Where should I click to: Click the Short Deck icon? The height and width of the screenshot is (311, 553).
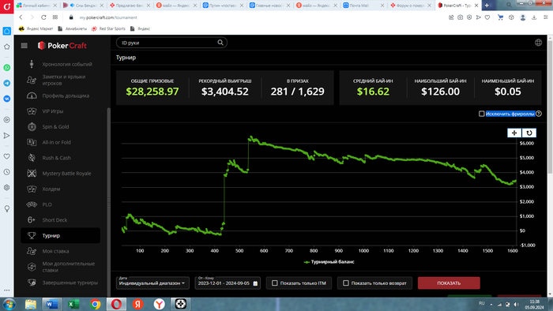32,219
